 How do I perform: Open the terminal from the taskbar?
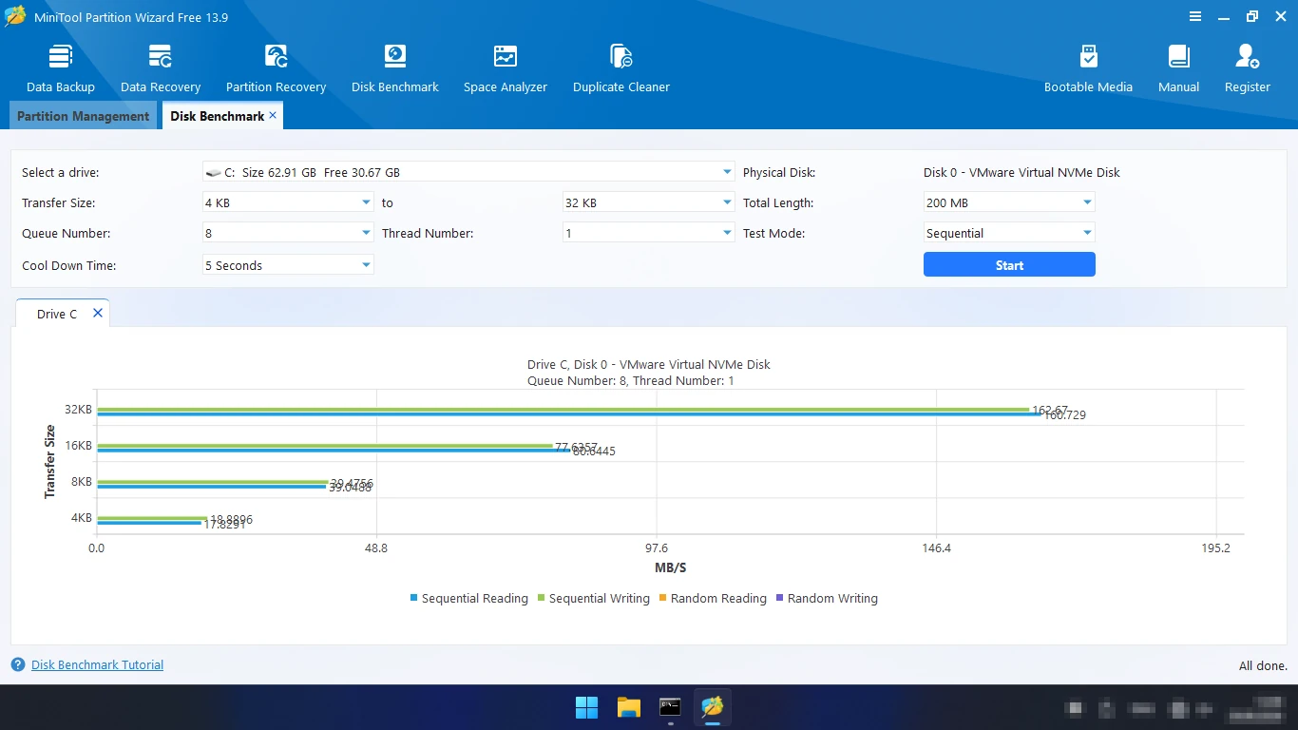click(671, 707)
